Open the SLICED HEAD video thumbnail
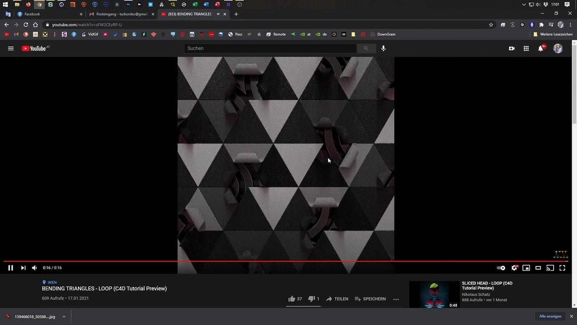The height and width of the screenshot is (325, 577). pos(434,295)
